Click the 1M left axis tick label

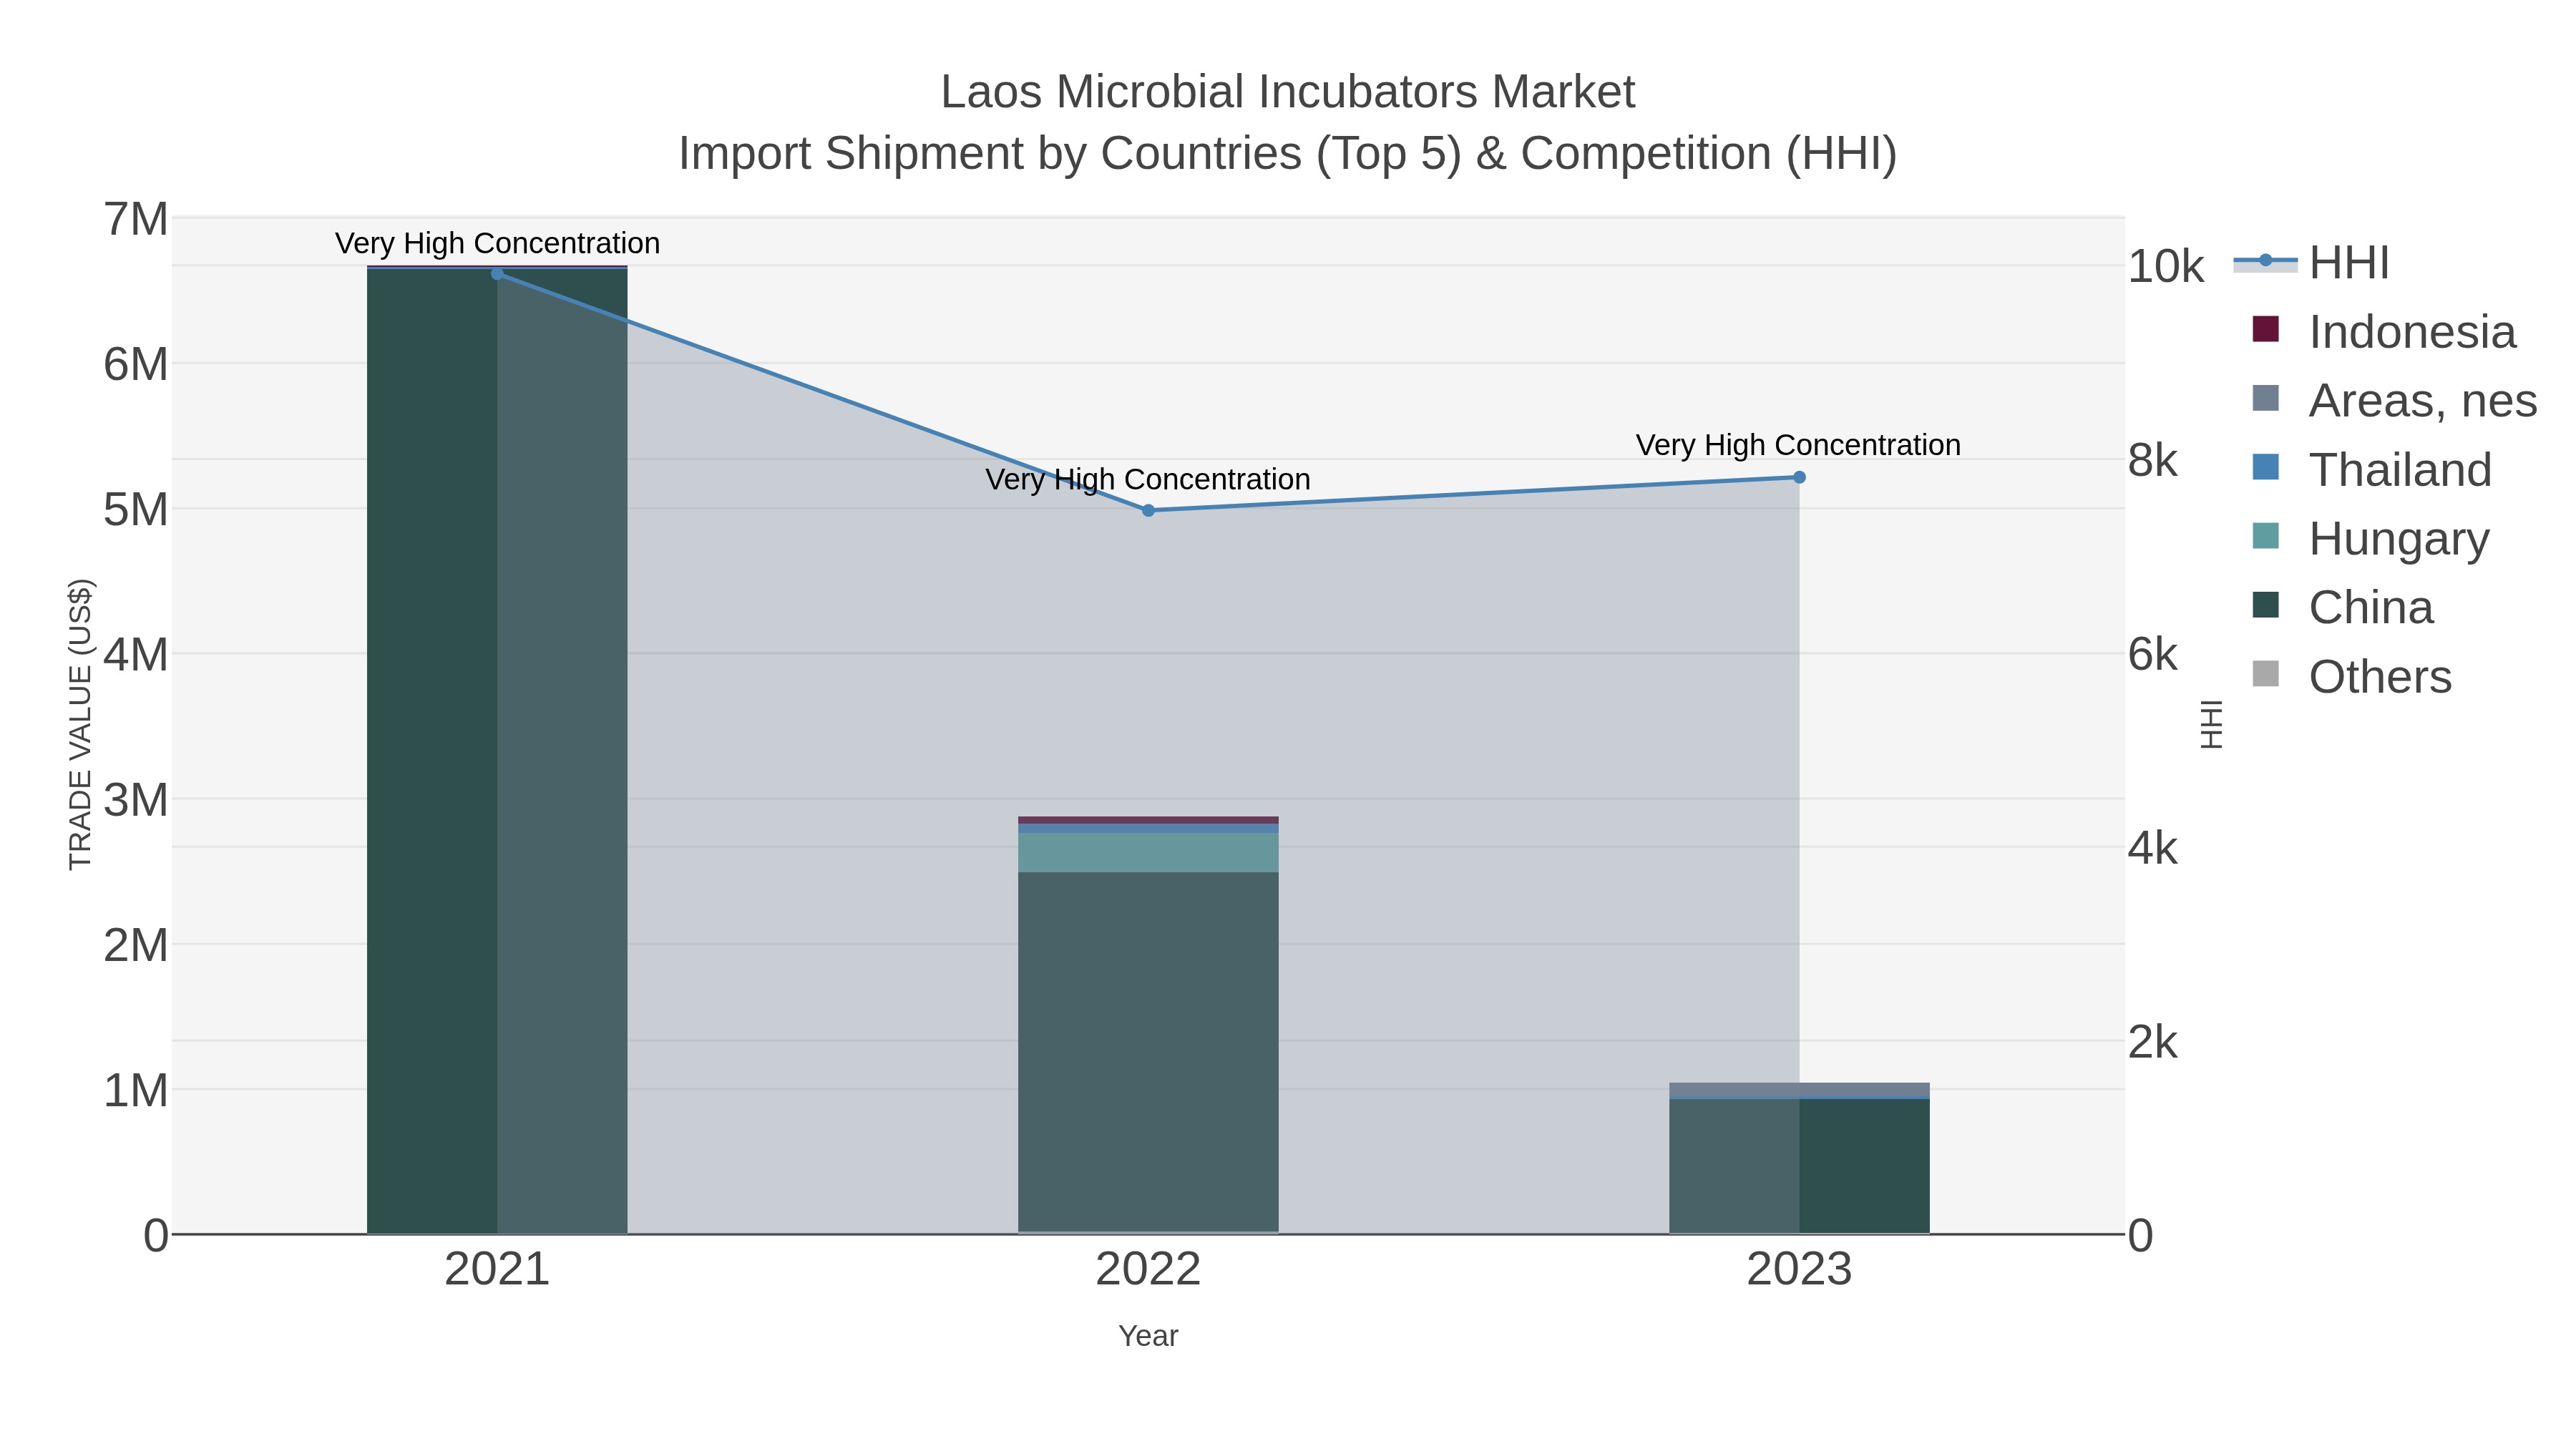tap(136, 1090)
